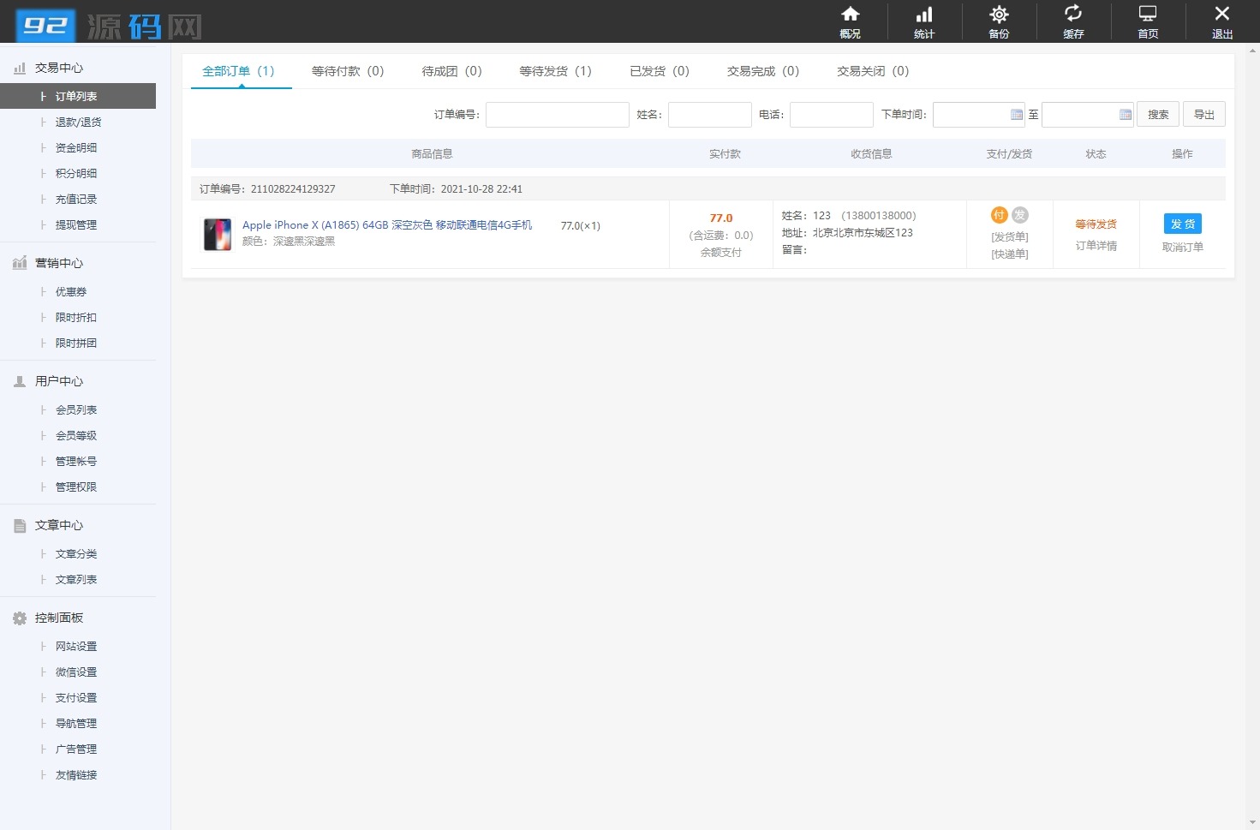Focus the 订单编号 input field
Viewport: 1260px width, 830px height.
point(557,115)
